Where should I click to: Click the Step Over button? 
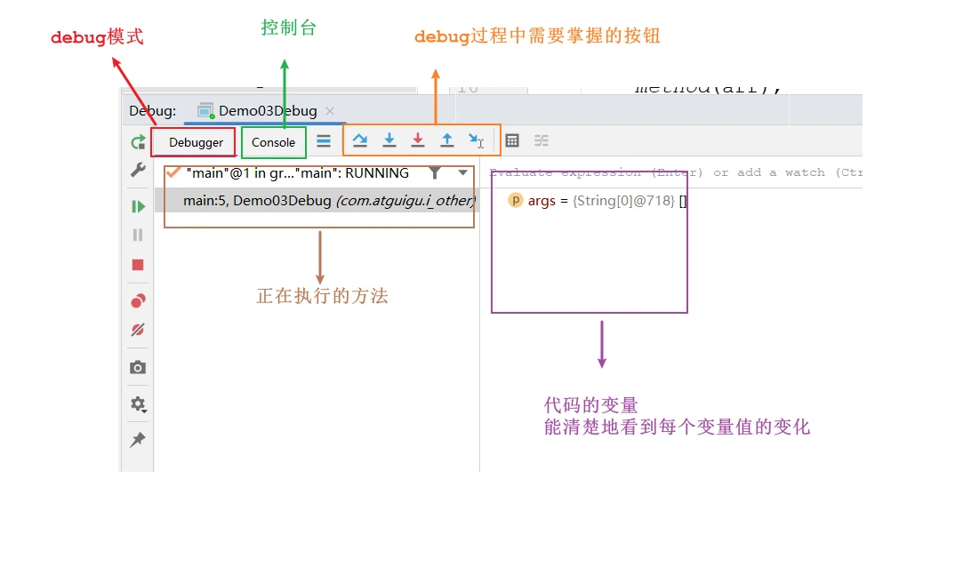point(360,140)
